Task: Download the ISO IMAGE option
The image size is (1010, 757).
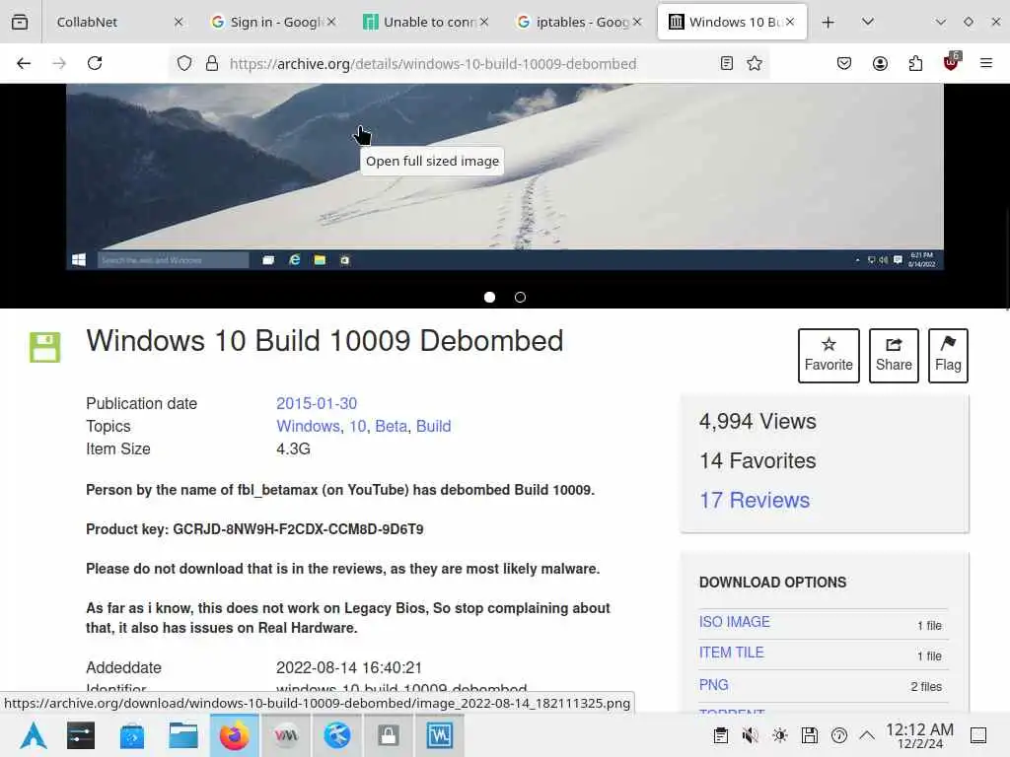Action: 734,622
